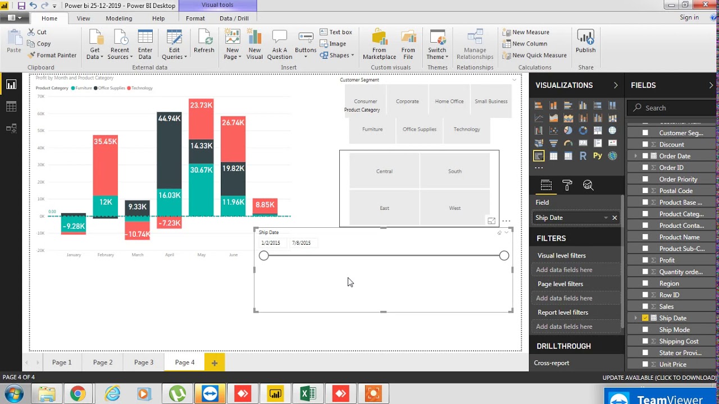Open Ship Date field well dropdown arrow

tap(606, 218)
